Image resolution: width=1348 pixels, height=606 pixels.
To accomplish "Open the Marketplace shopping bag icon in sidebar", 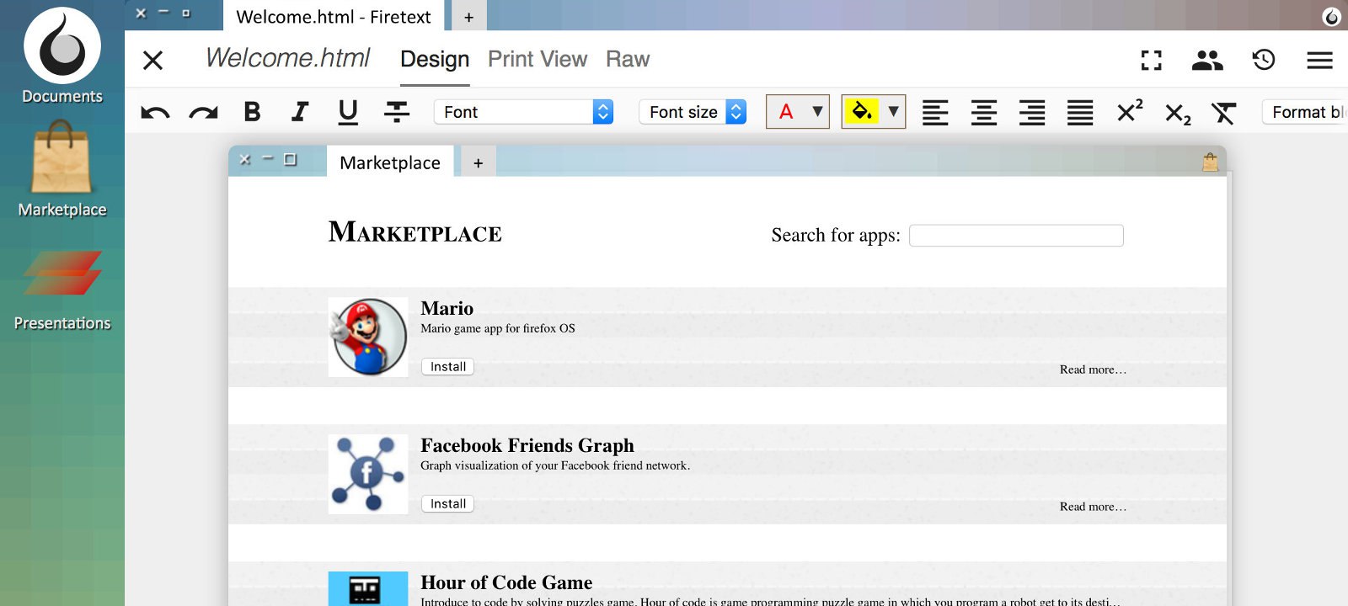I will click(62, 157).
